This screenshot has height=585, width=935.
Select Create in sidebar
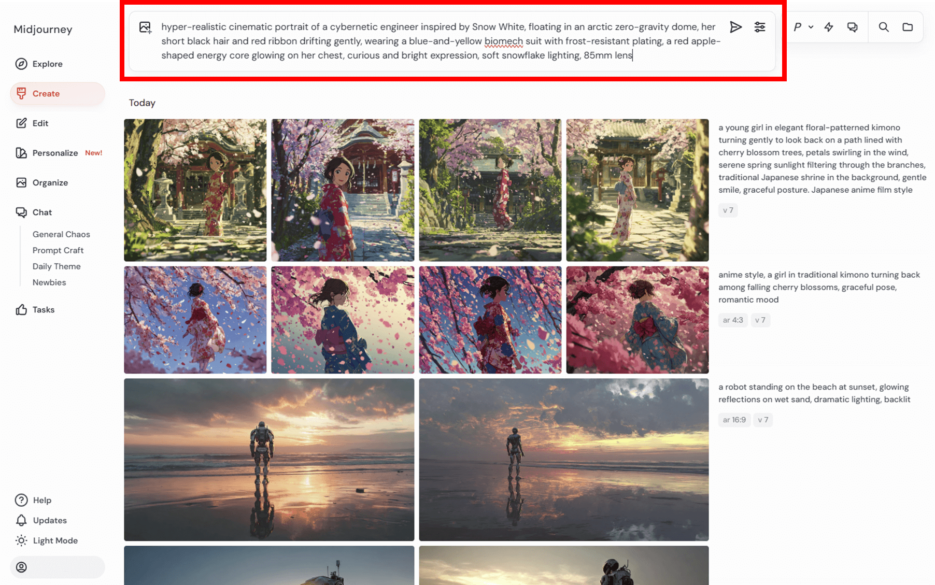coord(57,93)
